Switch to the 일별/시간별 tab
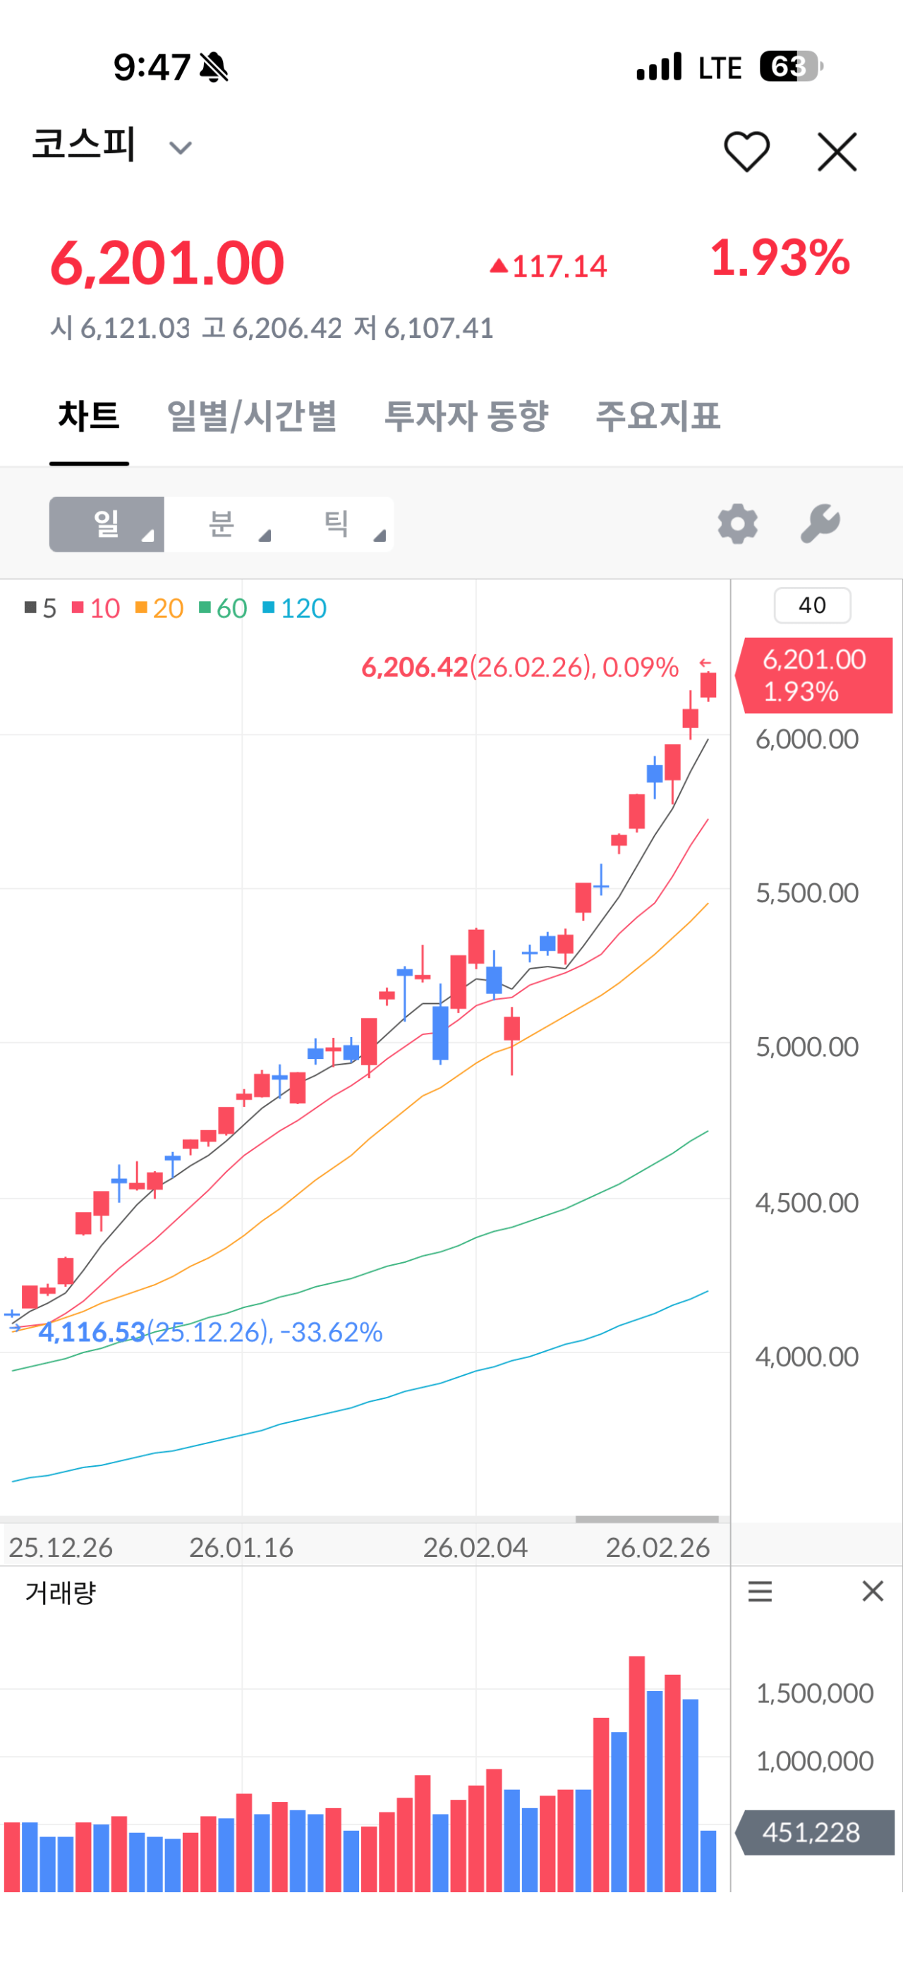The image size is (903, 1962). [251, 416]
